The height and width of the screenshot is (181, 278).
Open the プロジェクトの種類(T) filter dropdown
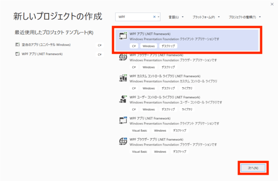245,17
